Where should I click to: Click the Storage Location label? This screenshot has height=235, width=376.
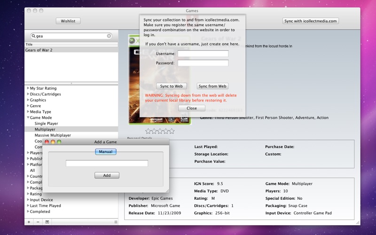pos(211,154)
